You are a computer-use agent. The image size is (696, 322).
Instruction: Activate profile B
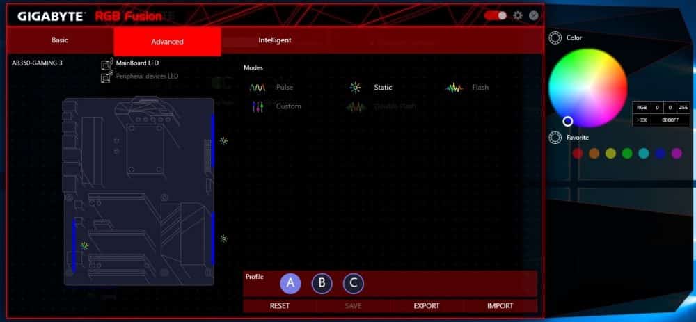(x=322, y=283)
